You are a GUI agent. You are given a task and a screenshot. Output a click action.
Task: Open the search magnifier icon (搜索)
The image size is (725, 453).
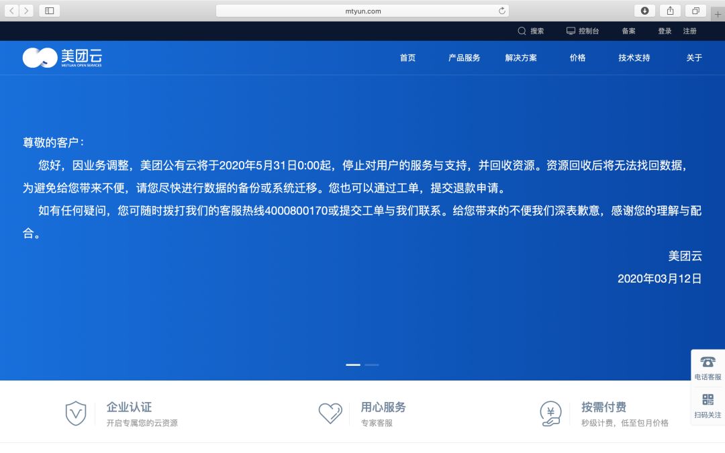(522, 31)
